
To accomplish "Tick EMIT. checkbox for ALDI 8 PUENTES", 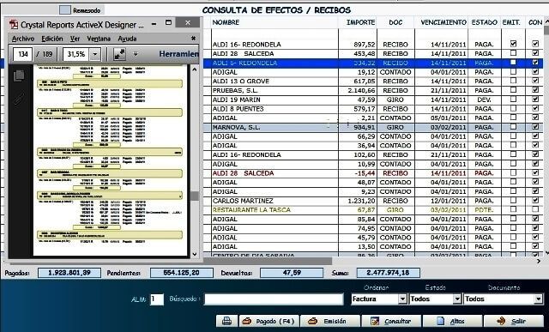I will pyautogui.click(x=513, y=109).
